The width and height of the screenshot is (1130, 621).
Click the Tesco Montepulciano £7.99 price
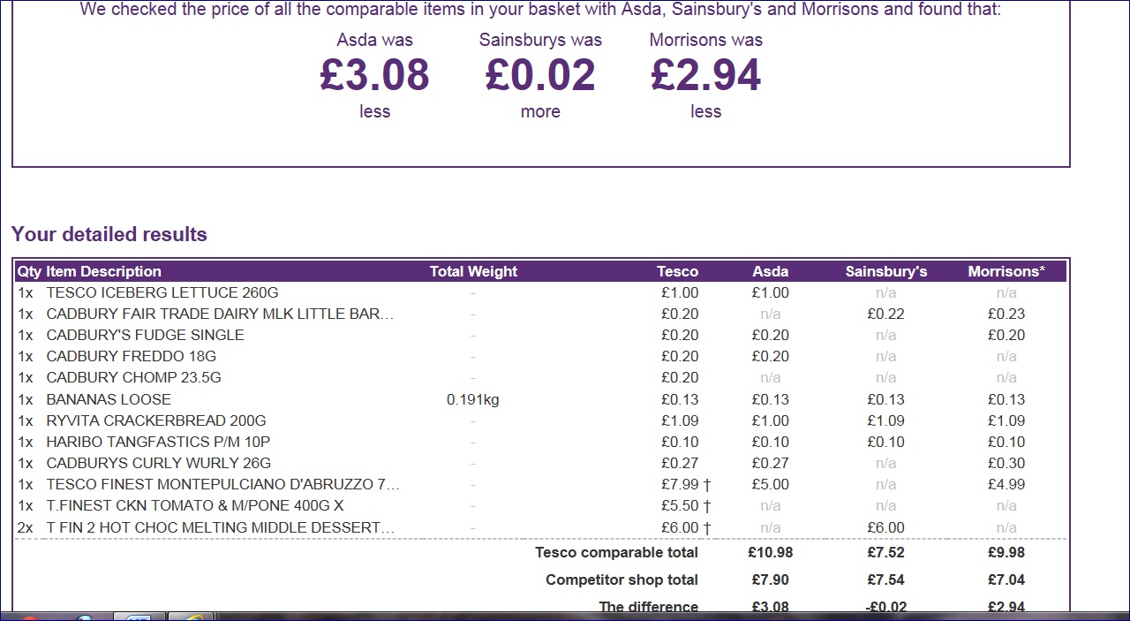[x=680, y=484]
